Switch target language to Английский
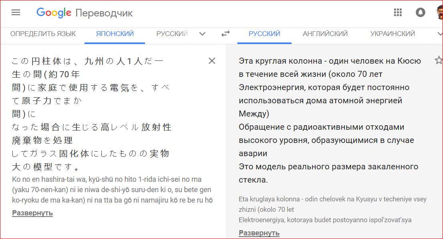443x239 pixels. click(x=325, y=34)
